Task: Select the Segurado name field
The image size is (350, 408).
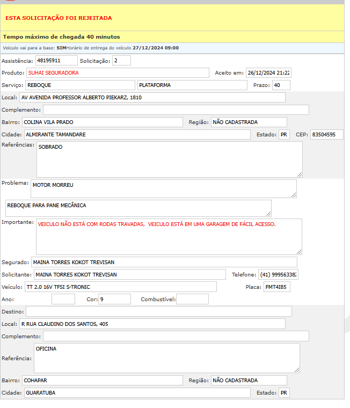Action: 164,262
